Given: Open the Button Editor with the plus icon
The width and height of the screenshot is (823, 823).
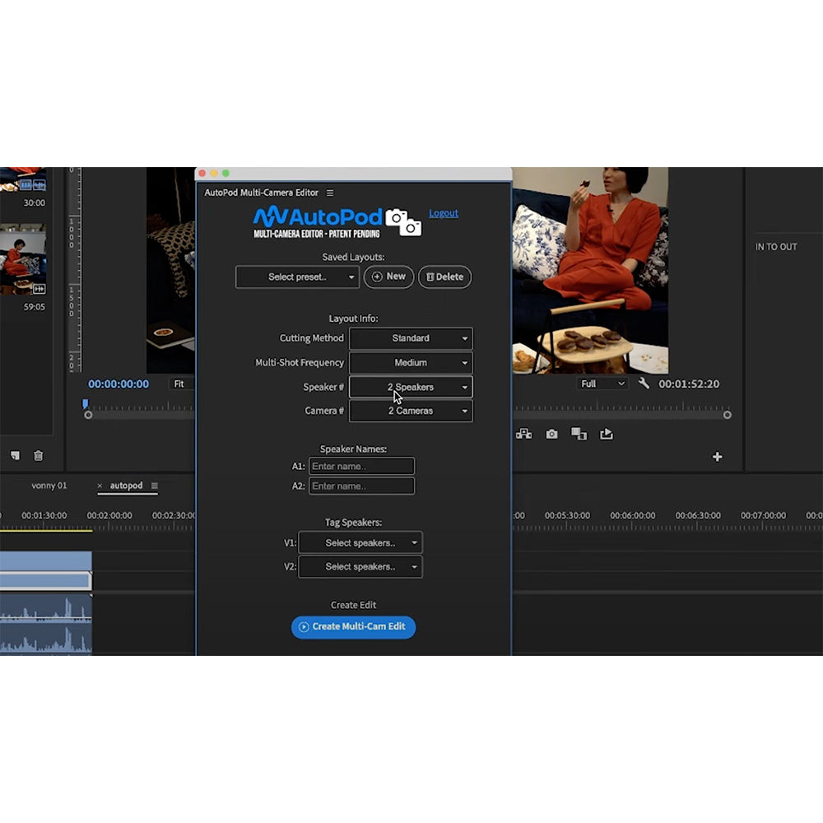Looking at the screenshot, I should [x=717, y=457].
